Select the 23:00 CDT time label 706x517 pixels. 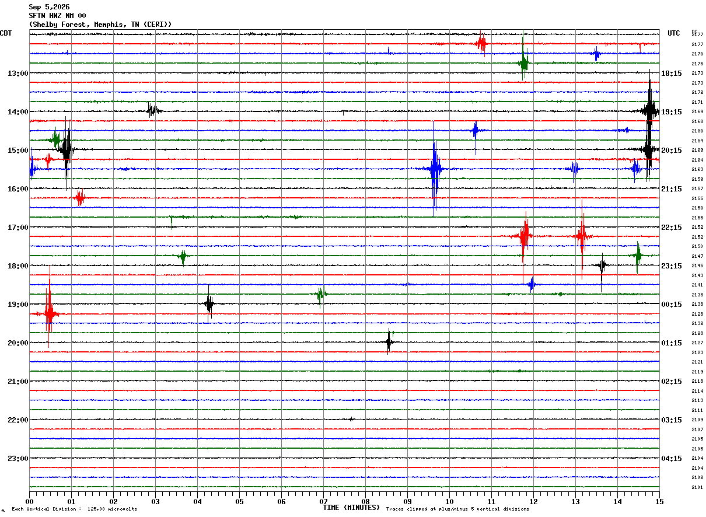pos(18,459)
